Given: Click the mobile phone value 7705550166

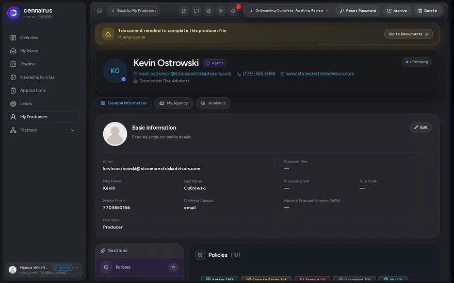Looking at the screenshot, I should (x=117, y=208).
